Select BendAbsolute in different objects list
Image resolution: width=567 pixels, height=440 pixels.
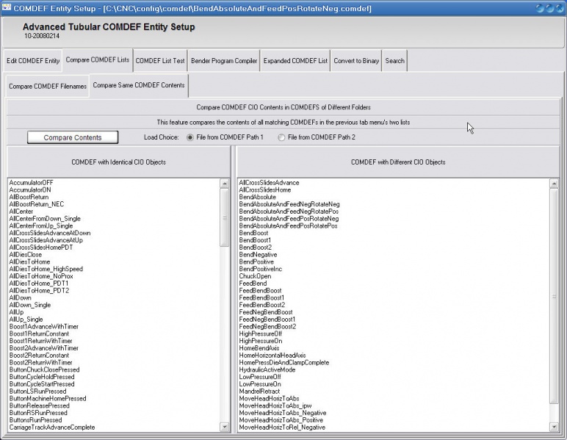258,196
